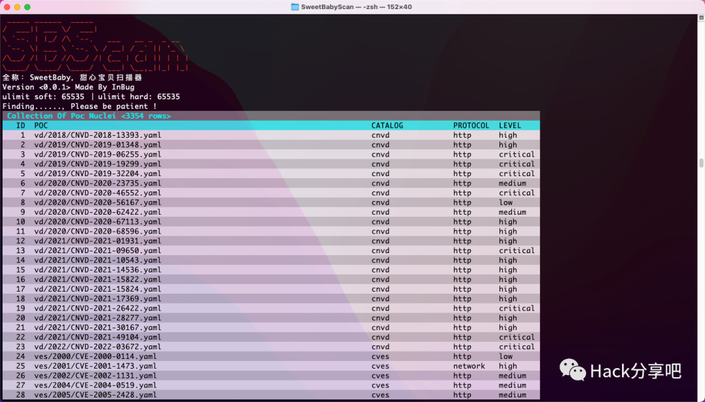The image size is (705, 402).
Task: Click the window title 'SweetBabyScan — -zsh — 152×40'
Action: [356, 7]
